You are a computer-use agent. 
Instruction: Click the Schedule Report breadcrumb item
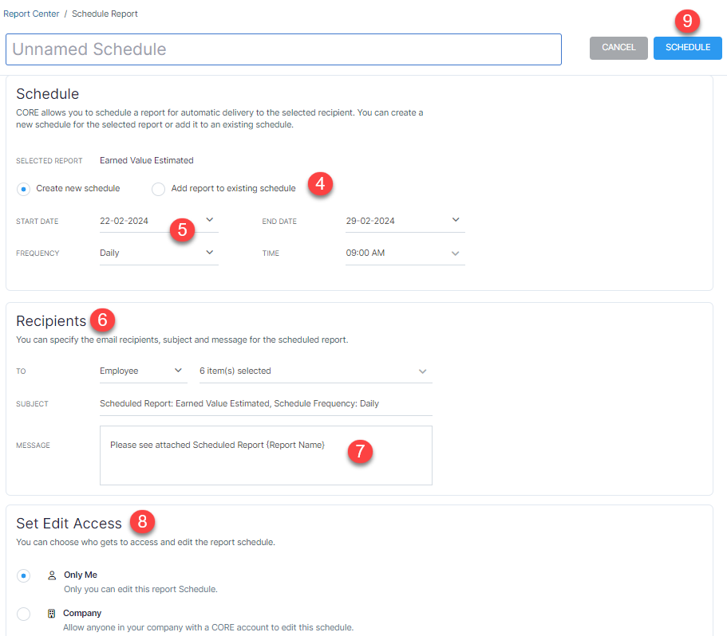105,14
